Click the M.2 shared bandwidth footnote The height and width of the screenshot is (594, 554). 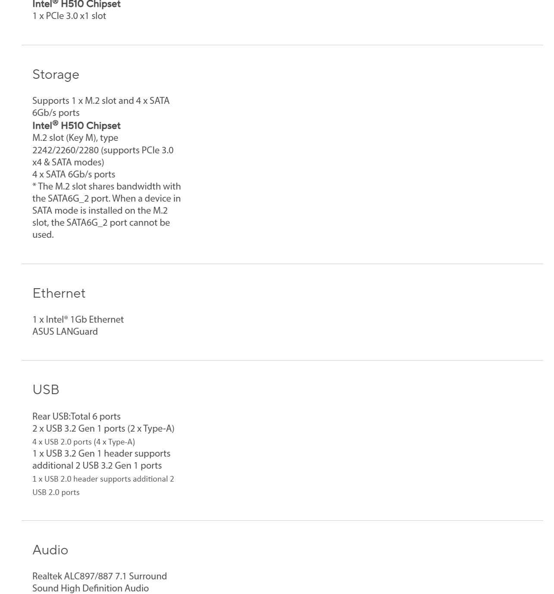pos(106,210)
